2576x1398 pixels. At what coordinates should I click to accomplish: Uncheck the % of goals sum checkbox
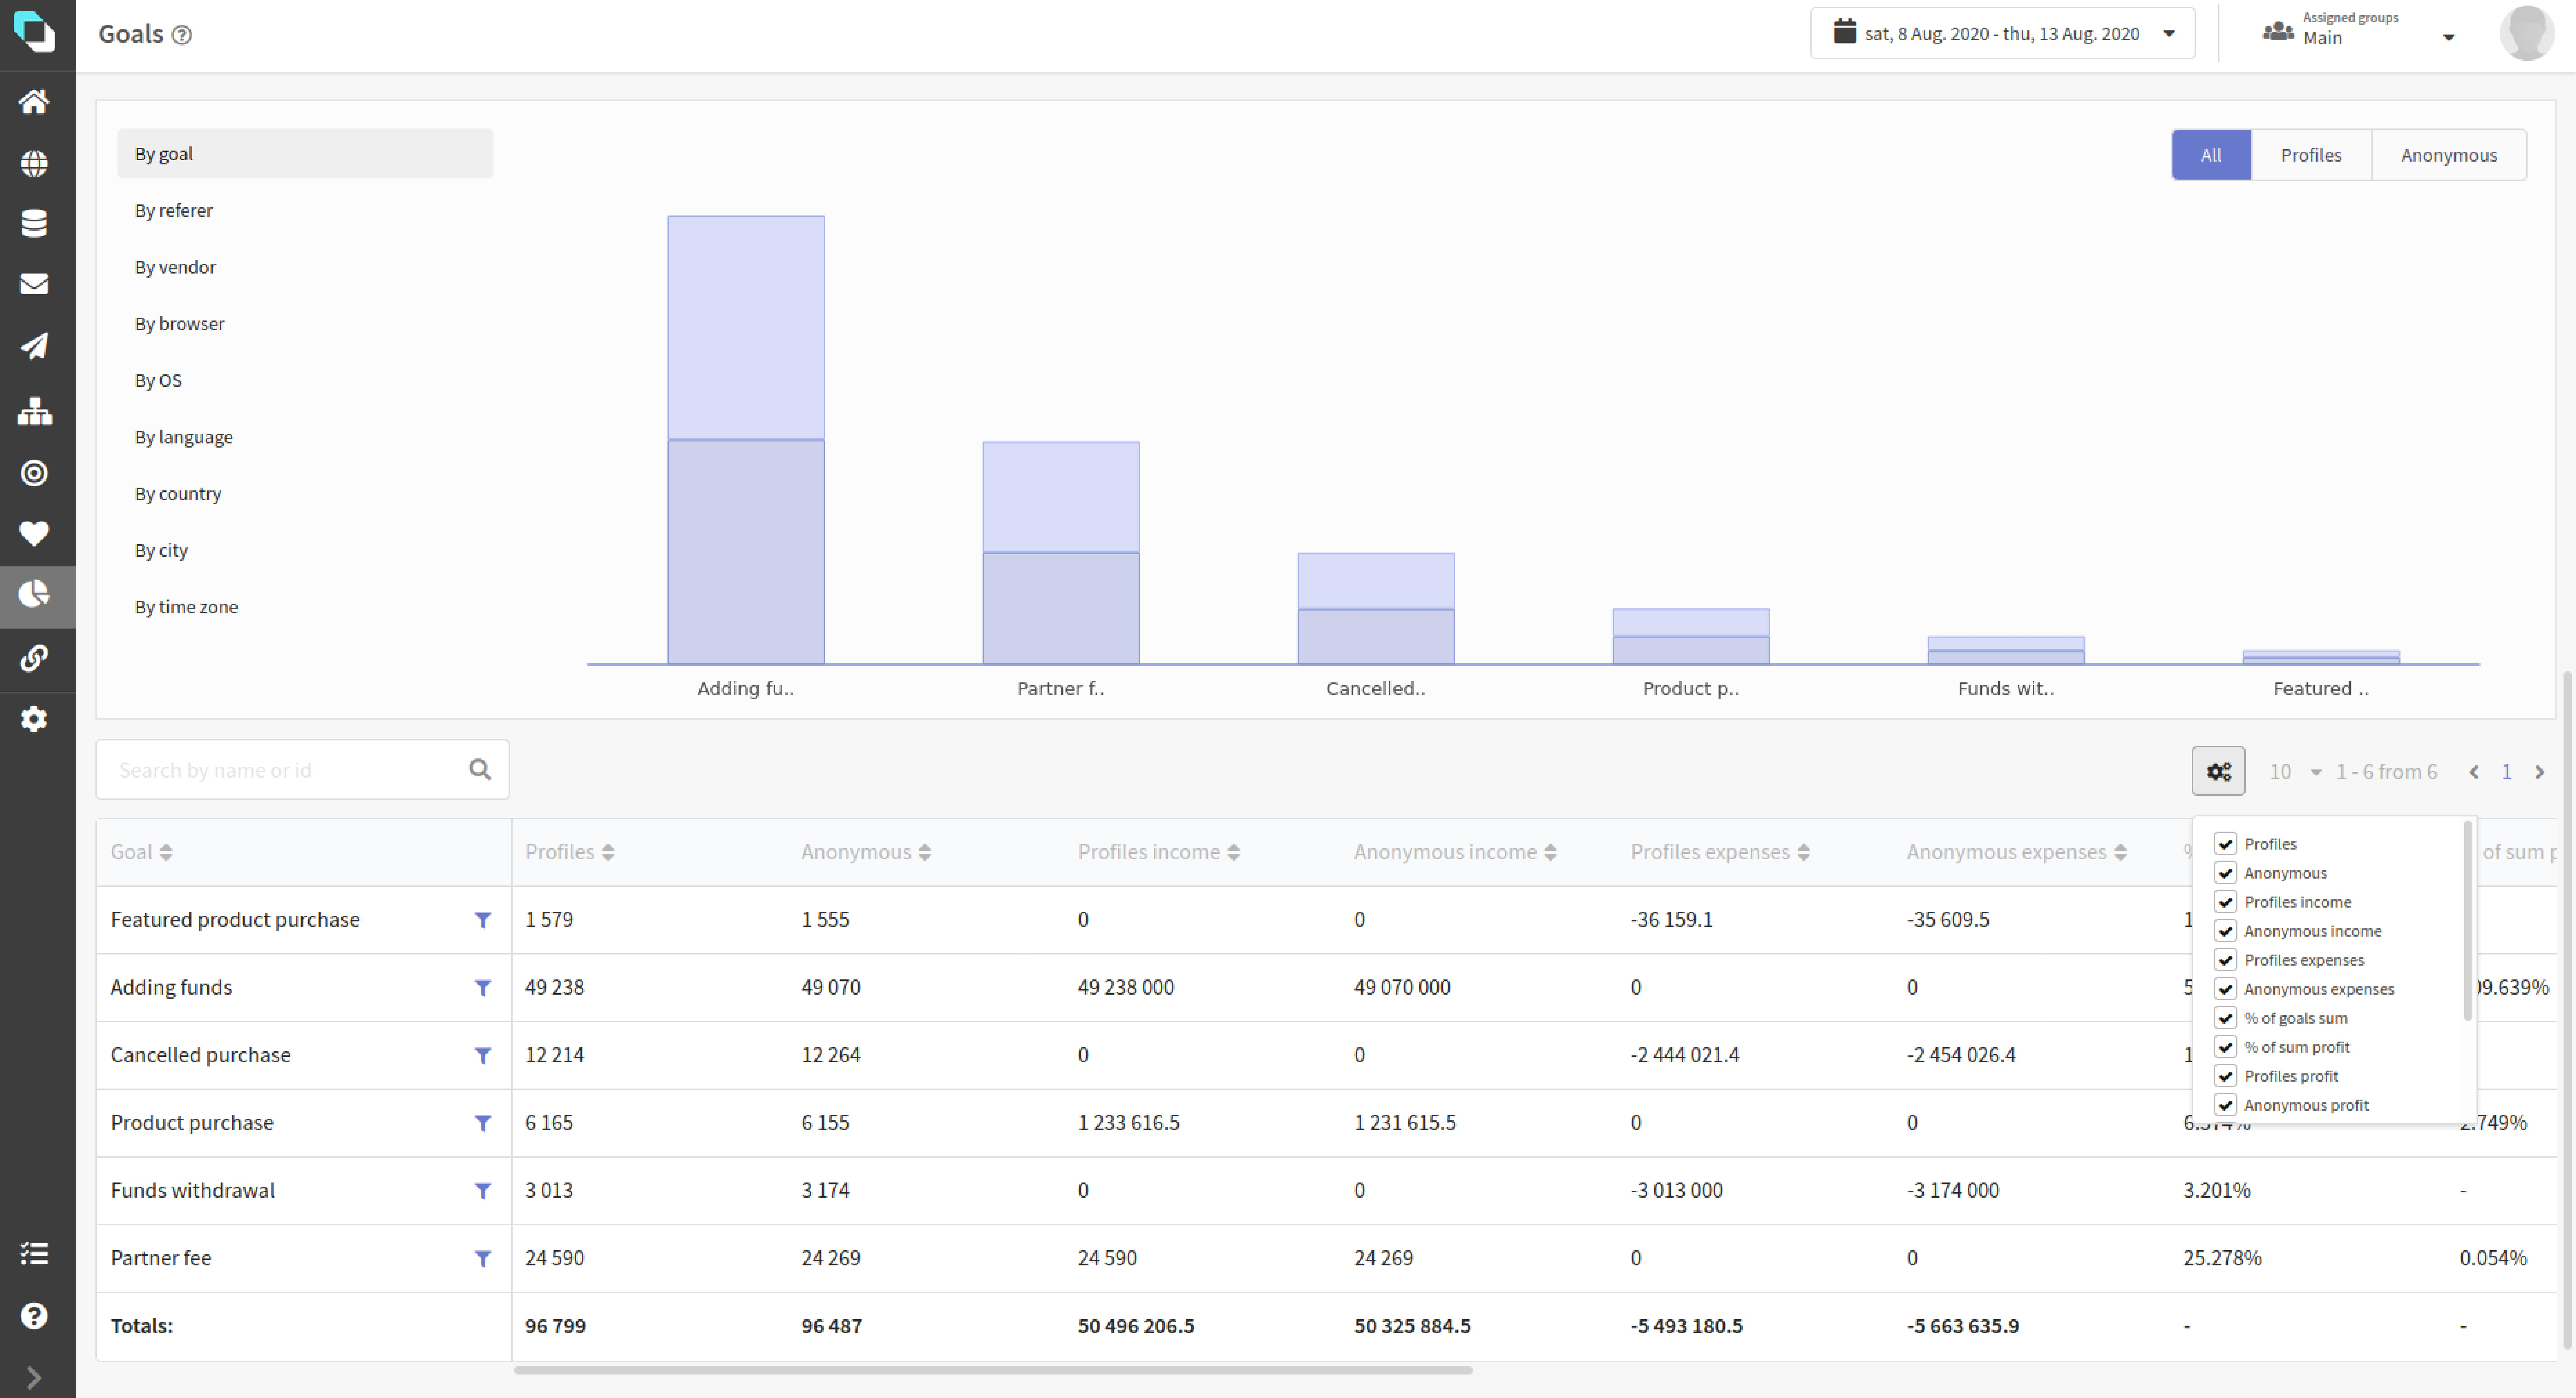pos(2225,1017)
